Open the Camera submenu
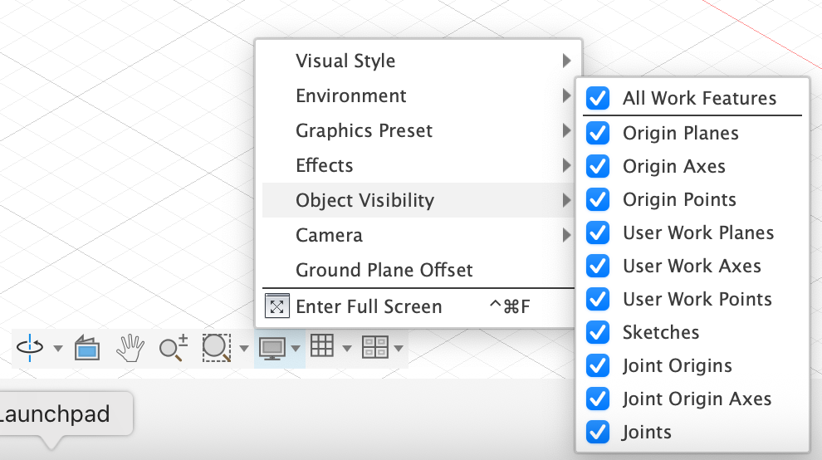Image resolution: width=822 pixels, height=460 pixels. pos(418,236)
